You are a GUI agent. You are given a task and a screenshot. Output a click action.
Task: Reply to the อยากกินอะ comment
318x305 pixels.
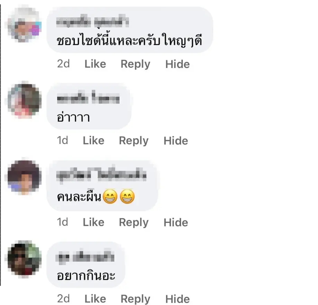pyautogui.click(x=135, y=299)
